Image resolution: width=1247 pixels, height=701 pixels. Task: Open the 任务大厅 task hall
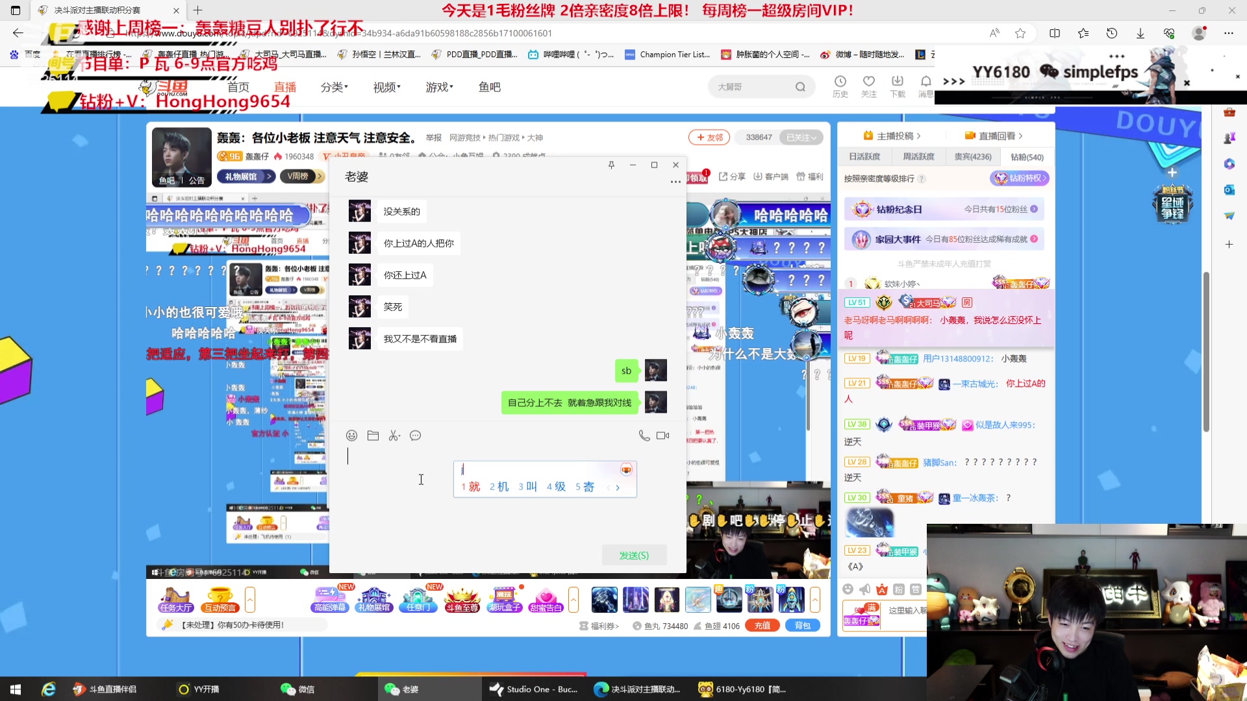point(174,599)
